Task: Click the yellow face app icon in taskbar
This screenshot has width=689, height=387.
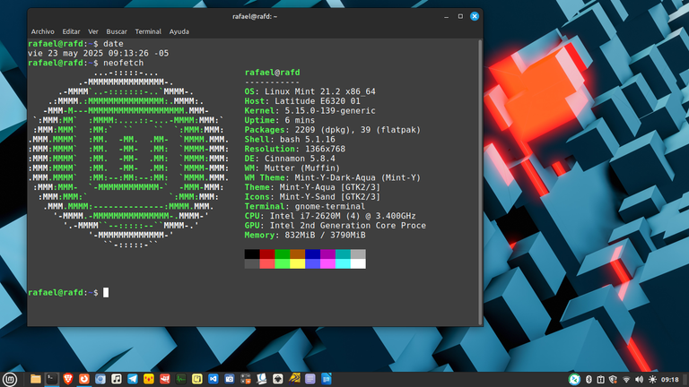Action: (149, 379)
